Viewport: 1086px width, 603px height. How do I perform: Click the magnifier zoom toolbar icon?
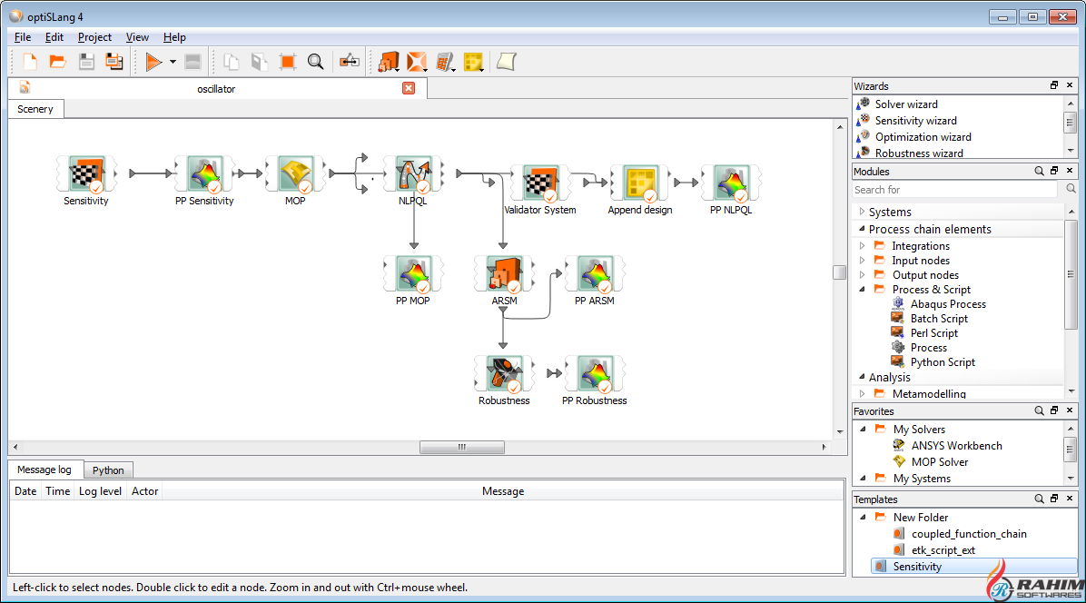click(315, 62)
